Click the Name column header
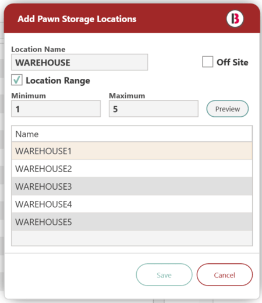The image size is (262, 303). pos(132,134)
